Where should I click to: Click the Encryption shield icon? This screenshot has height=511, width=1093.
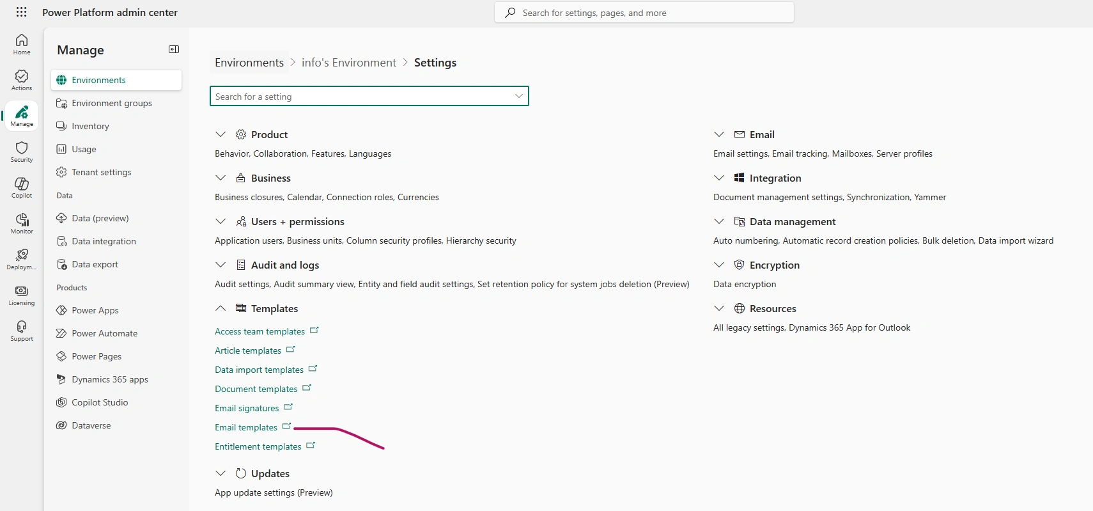(x=740, y=265)
